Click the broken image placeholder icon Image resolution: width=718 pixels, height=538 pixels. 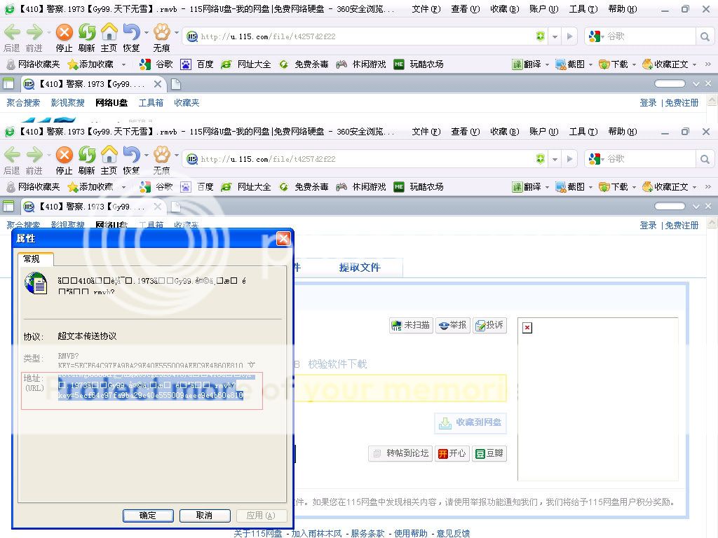click(527, 328)
